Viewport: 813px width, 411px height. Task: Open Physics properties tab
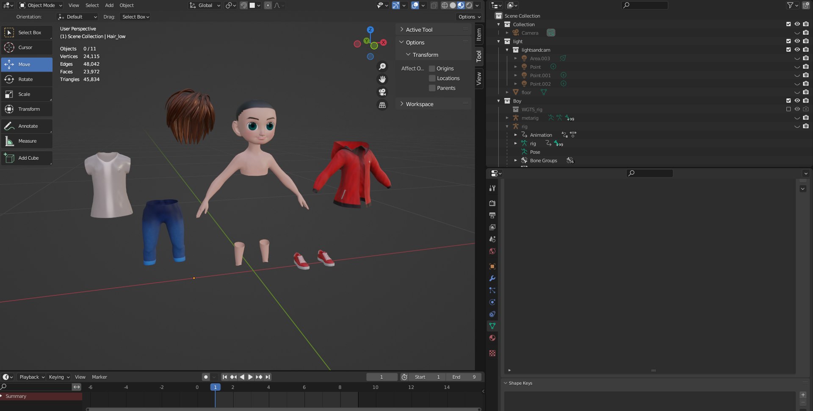pyautogui.click(x=492, y=302)
